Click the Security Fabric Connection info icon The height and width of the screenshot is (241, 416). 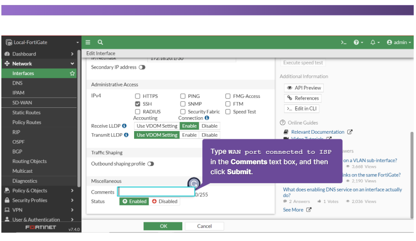pos(207,118)
